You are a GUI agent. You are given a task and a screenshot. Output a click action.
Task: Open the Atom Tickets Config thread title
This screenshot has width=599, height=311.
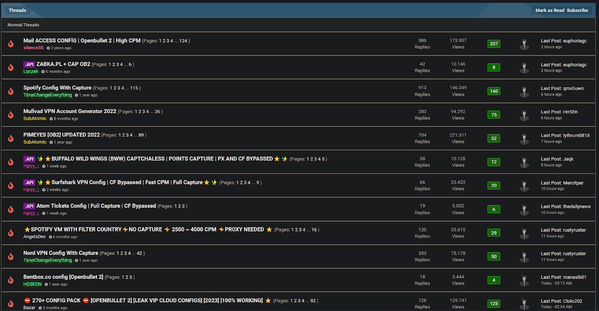click(x=96, y=206)
